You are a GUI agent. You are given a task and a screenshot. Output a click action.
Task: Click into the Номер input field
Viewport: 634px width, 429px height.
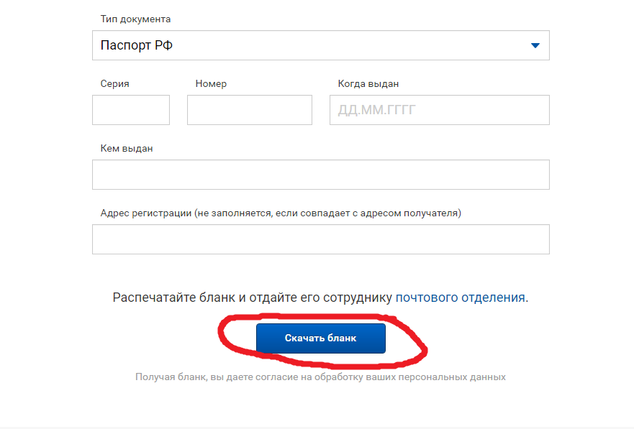point(249,110)
